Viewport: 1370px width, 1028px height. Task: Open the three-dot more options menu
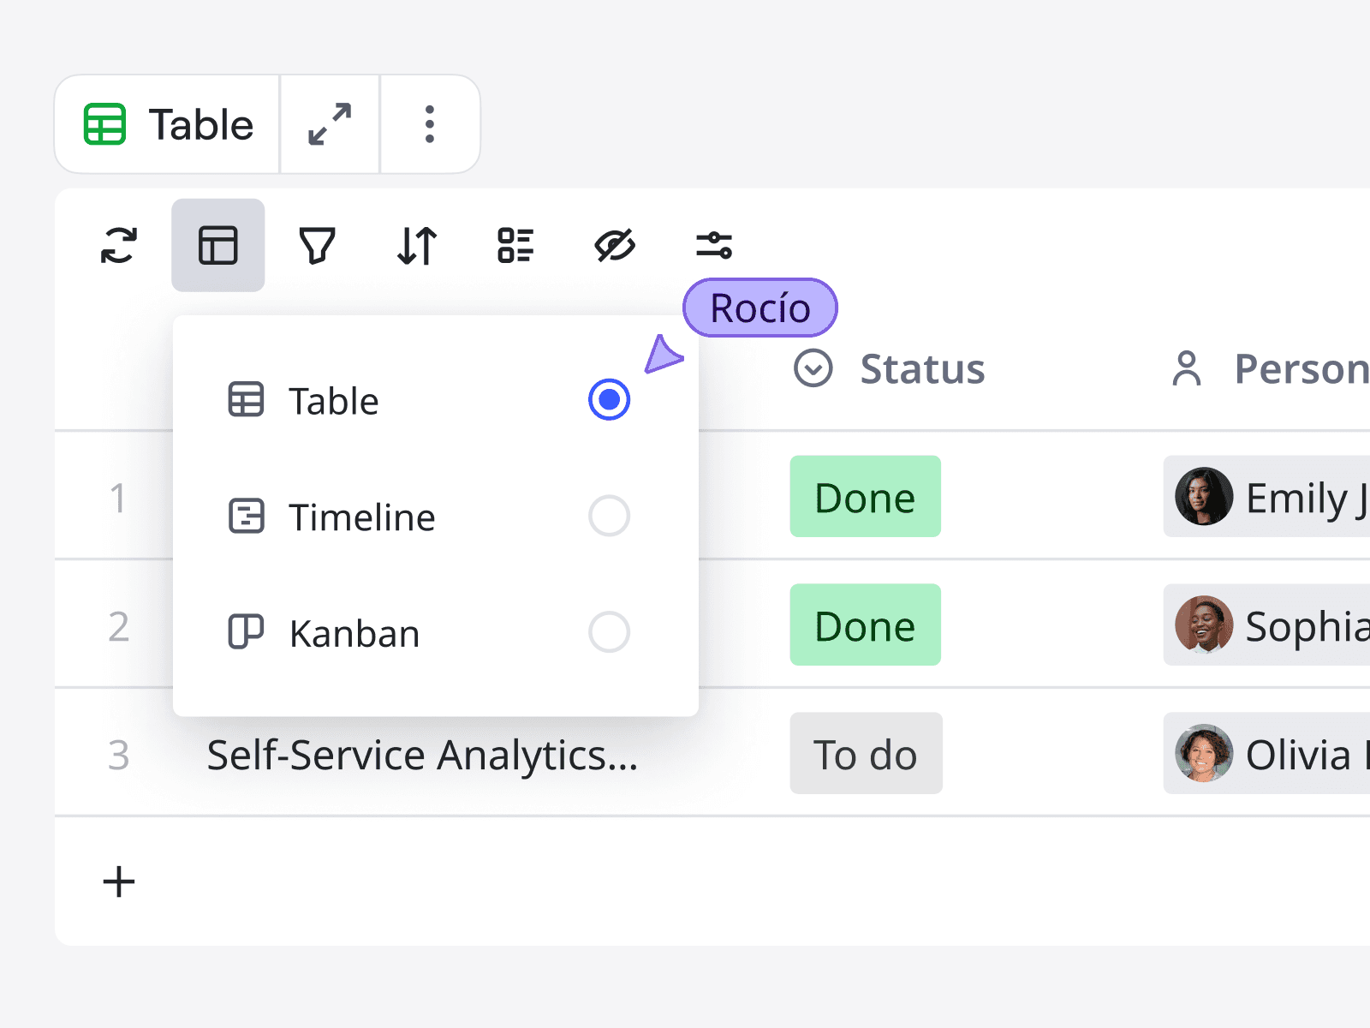click(x=430, y=125)
